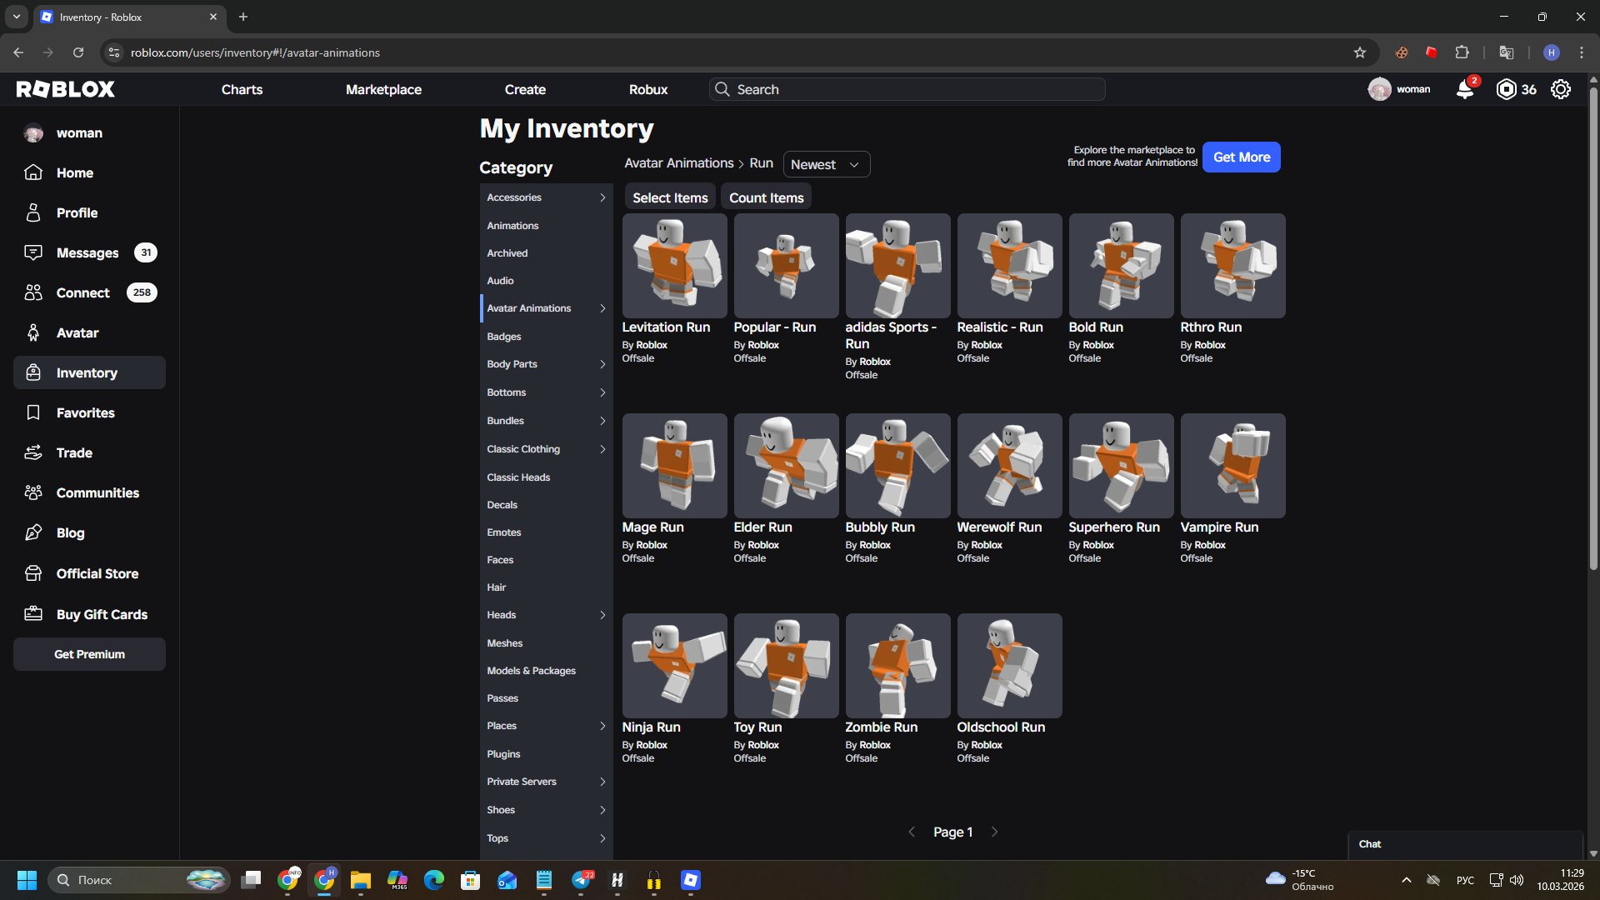
Task: Open the Marketplace navigation menu
Action: pos(383,89)
